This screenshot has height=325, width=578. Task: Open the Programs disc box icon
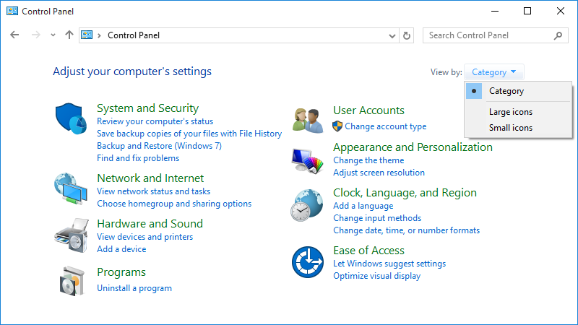click(x=71, y=280)
